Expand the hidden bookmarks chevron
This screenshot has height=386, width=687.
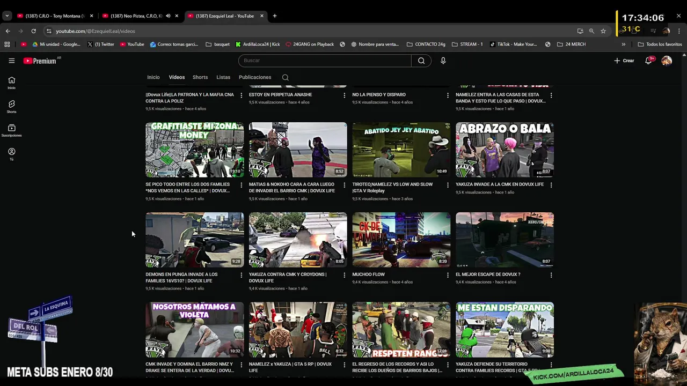[623, 44]
